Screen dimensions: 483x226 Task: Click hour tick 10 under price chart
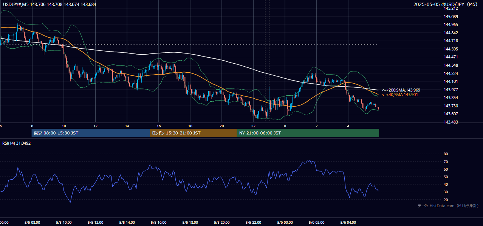pyautogui.click(x=64, y=126)
